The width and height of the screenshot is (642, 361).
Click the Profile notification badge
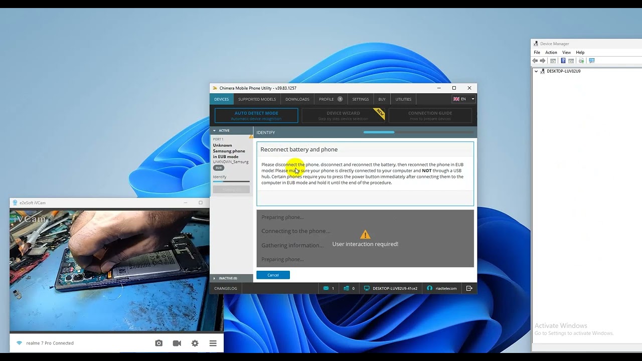click(x=340, y=99)
